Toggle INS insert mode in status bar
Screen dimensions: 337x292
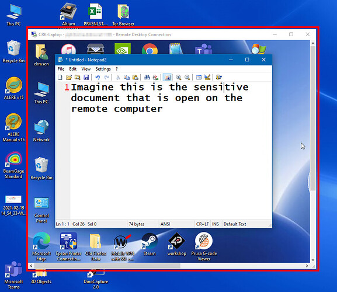pyautogui.click(x=216, y=224)
